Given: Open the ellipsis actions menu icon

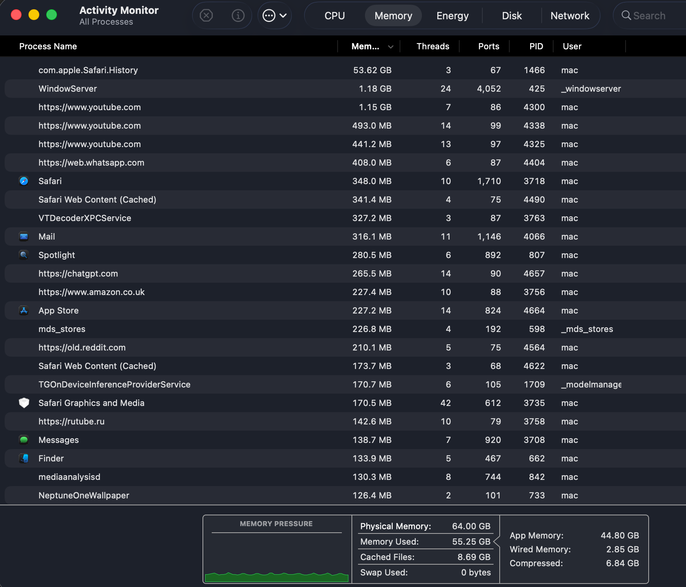Looking at the screenshot, I should point(269,15).
